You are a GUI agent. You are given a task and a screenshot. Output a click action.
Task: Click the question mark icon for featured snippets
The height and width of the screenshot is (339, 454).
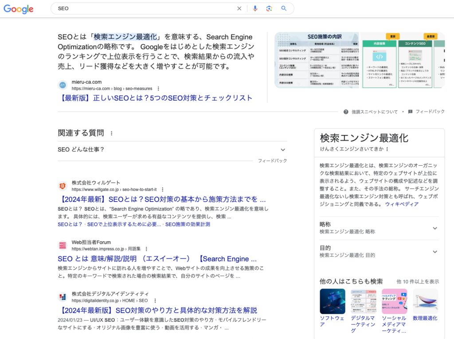coord(346,112)
